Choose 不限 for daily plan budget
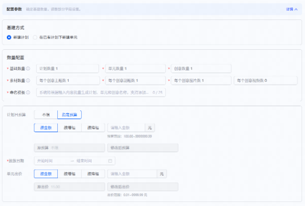The image size is (305, 206). pos(46,115)
